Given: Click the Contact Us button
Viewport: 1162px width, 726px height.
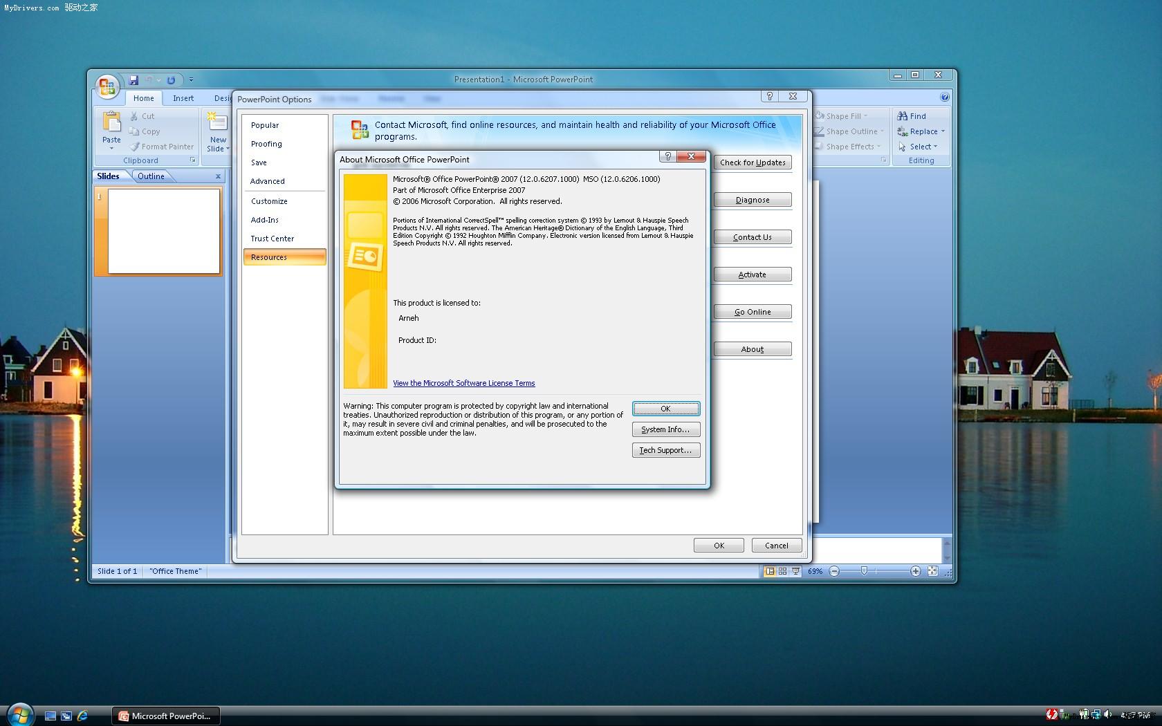Looking at the screenshot, I should point(753,237).
